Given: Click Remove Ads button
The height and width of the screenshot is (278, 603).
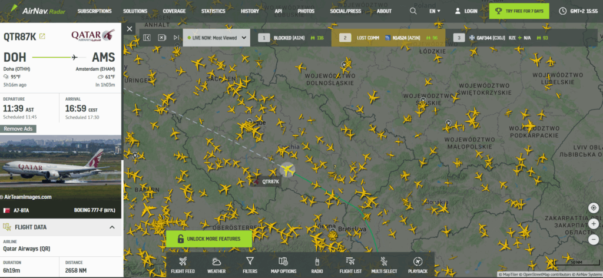Looking at the screenshot, I should click(18, 129).
